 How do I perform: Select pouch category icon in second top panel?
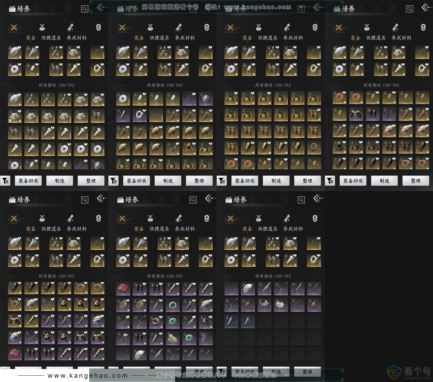(150, 27)
